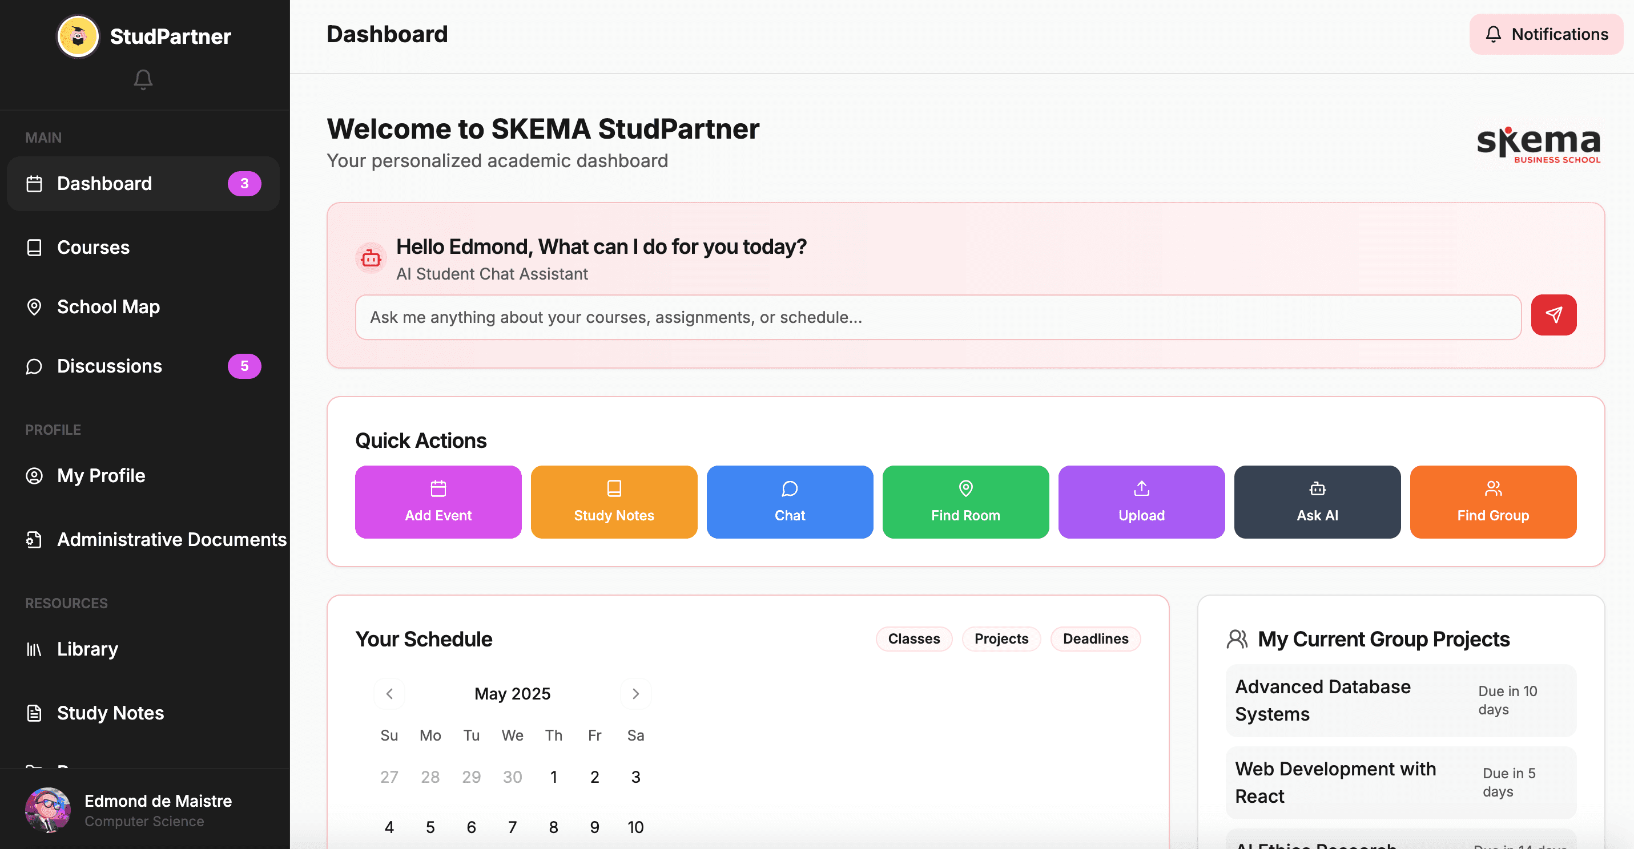Open the blue Chat quick action

789,502
